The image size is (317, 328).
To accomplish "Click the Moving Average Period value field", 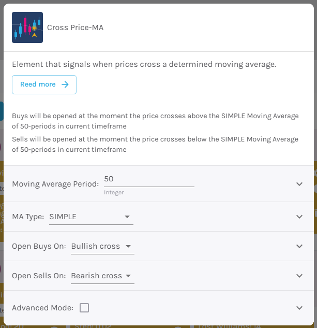I will pos(149,180).
